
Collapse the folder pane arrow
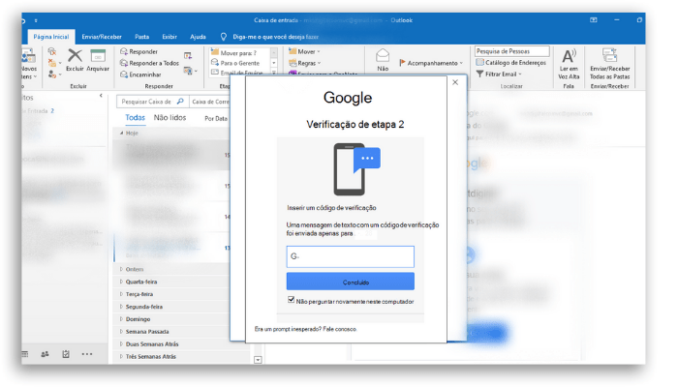(101, 96)
